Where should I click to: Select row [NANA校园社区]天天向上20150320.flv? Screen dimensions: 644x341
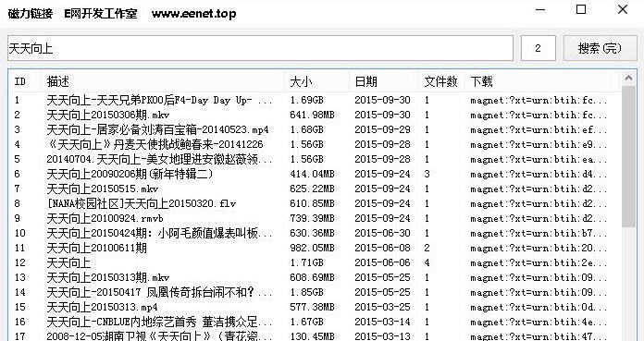pyautogui.click(x=315, y=203)
